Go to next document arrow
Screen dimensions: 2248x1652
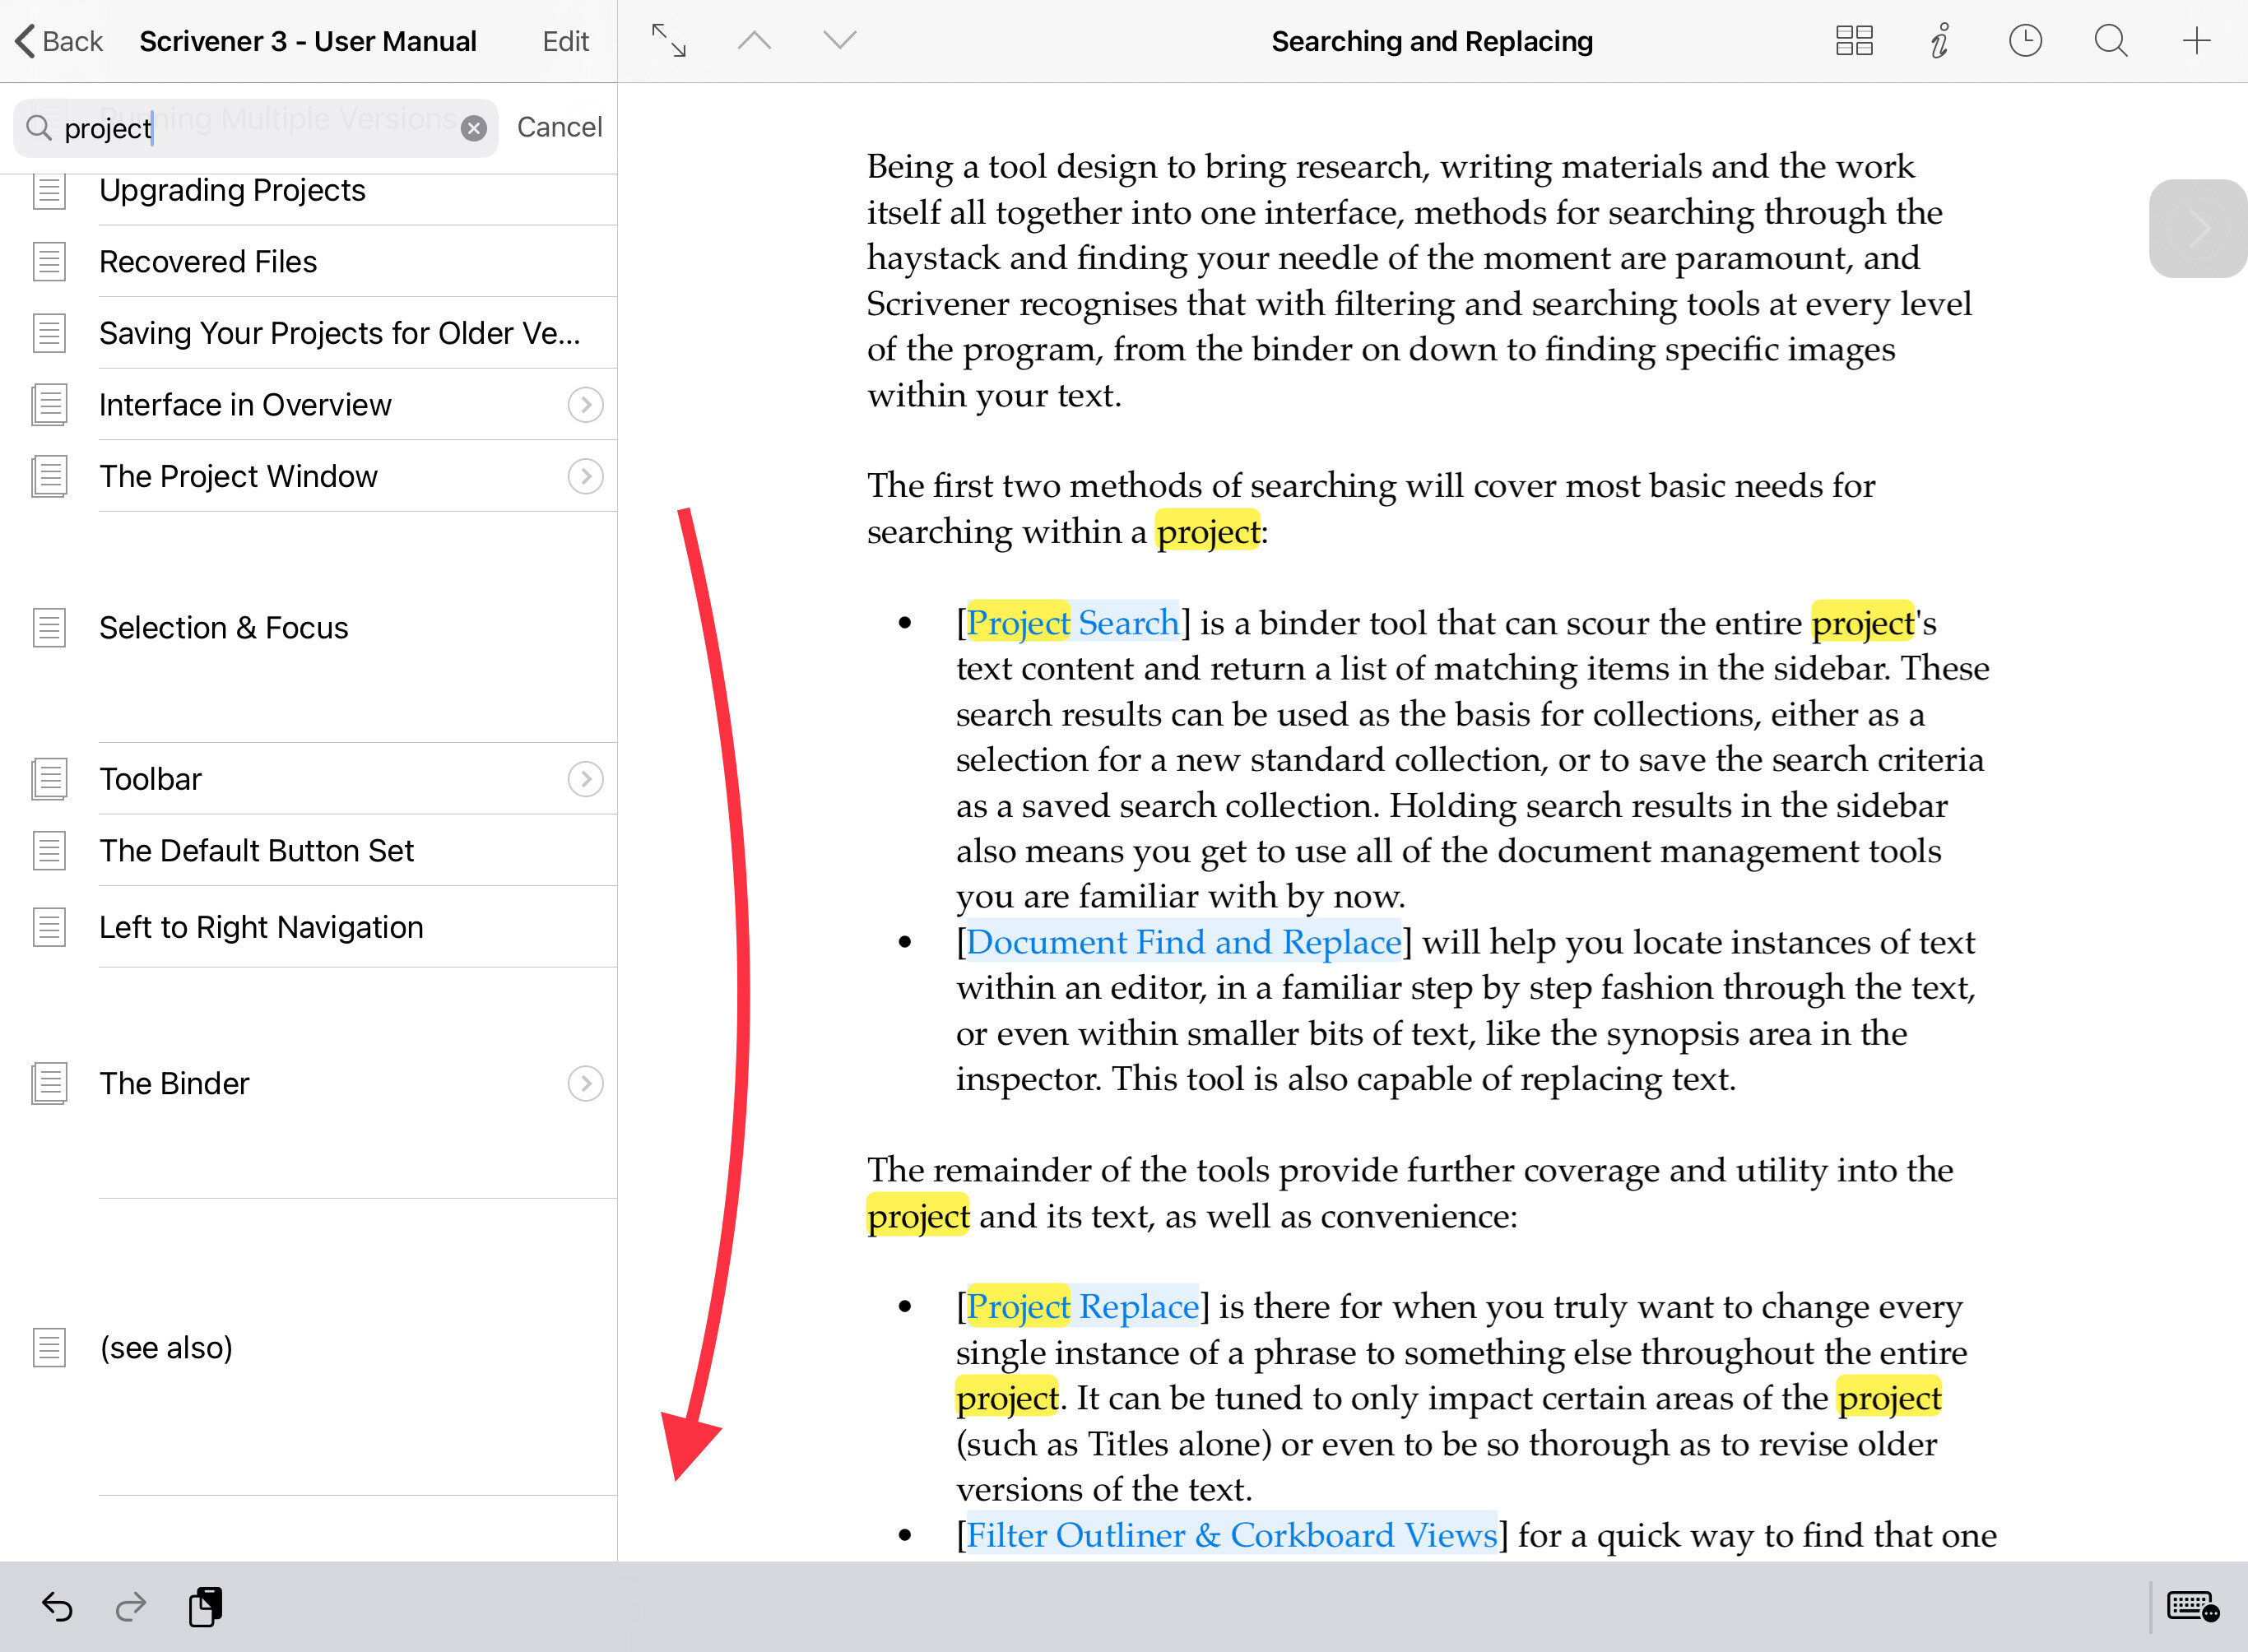coord(839,41)
